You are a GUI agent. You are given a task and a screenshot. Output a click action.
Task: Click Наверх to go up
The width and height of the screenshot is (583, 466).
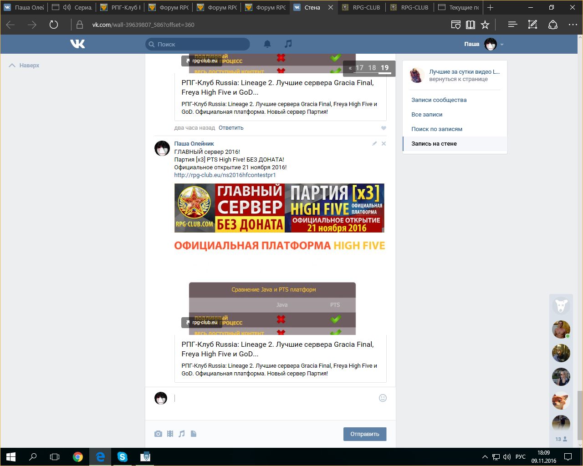tap(24, 66)
